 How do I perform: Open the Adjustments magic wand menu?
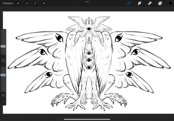27,3
